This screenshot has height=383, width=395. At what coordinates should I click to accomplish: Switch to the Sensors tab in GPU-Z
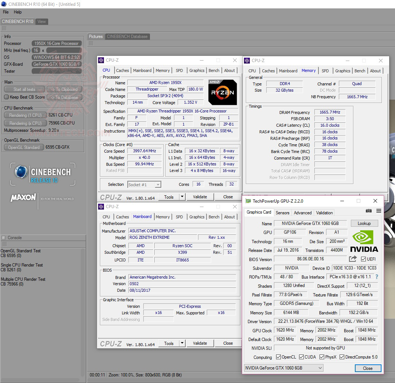282,212
